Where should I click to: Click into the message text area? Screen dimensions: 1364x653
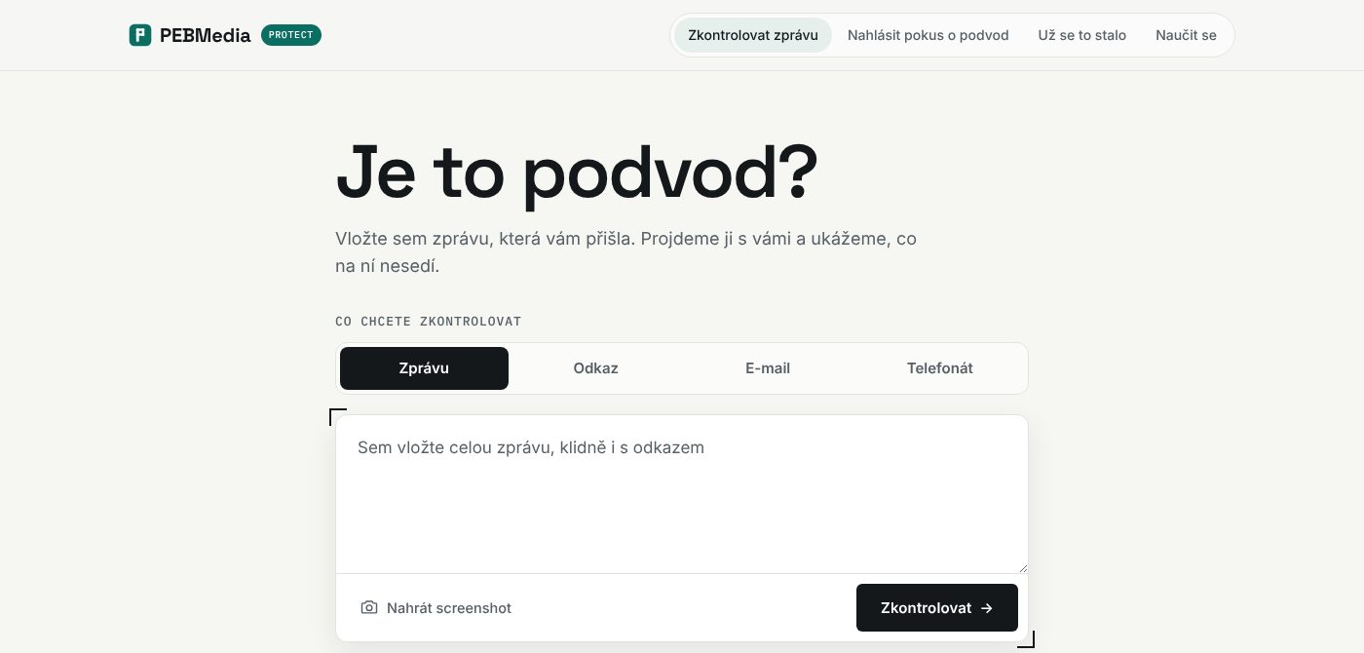682,494
